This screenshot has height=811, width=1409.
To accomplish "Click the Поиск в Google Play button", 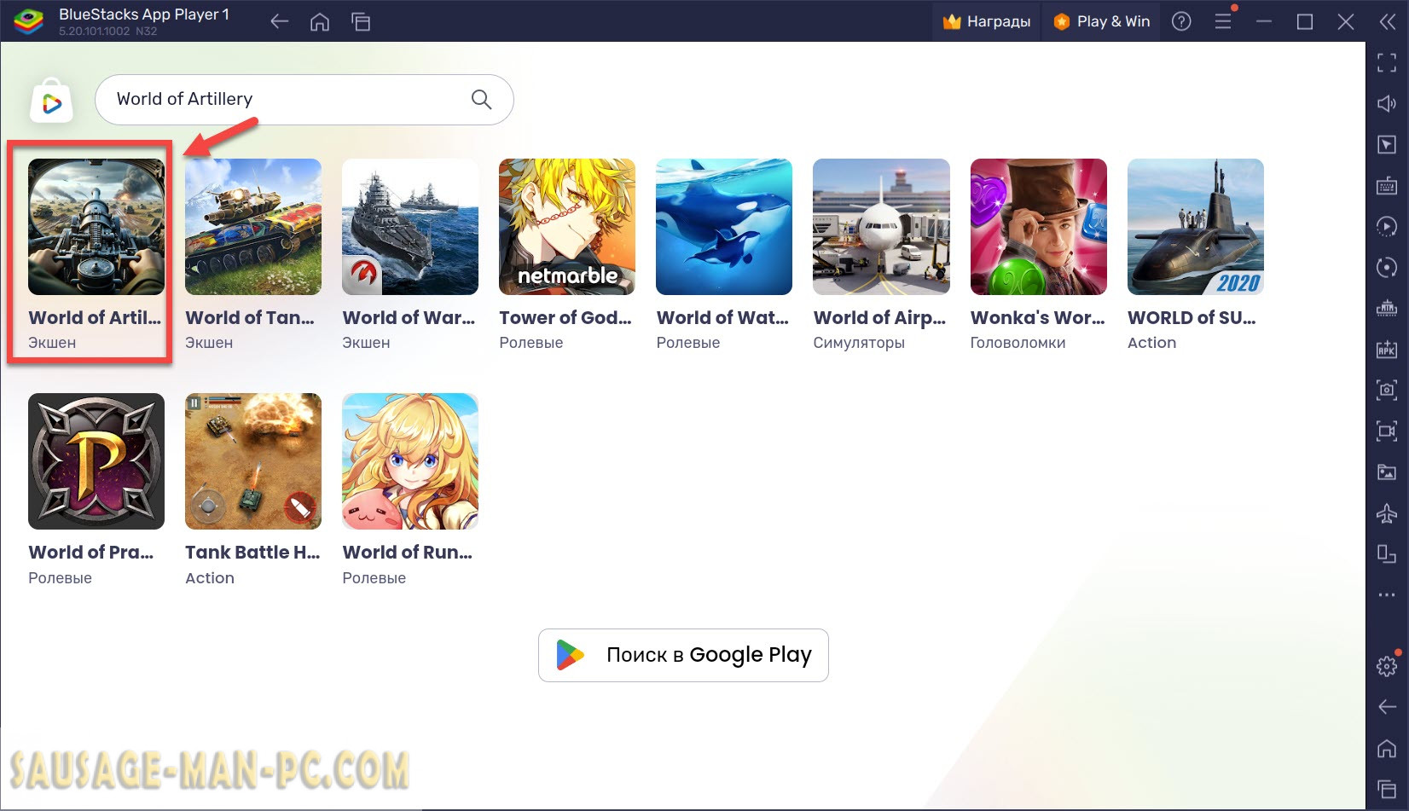I will click(683, 655).
